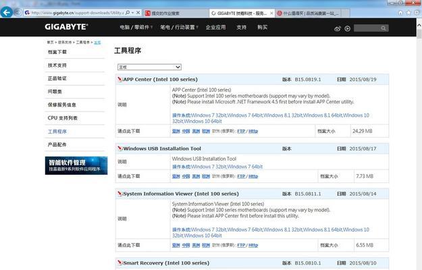Screen dimensions: 422x270
Task: Click the page scrollbar up arrow
Action: click(x=419, y=25)
